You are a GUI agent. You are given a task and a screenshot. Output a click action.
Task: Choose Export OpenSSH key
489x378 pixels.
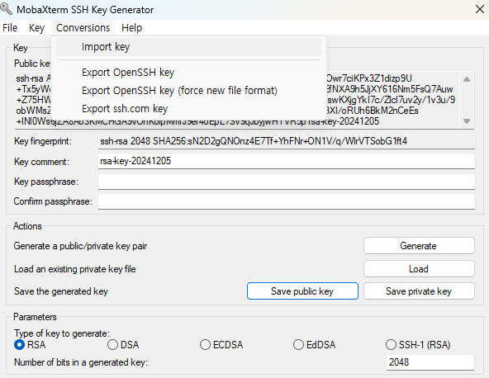(188, 73)
